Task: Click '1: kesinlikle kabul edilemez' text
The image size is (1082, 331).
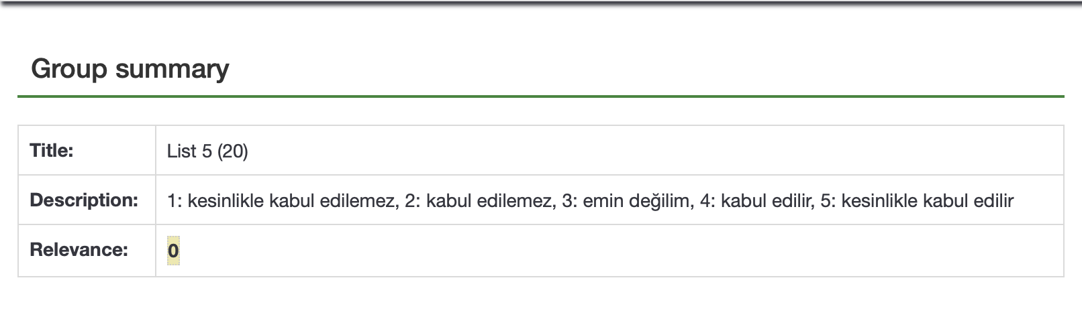Action: coord(280,201)
